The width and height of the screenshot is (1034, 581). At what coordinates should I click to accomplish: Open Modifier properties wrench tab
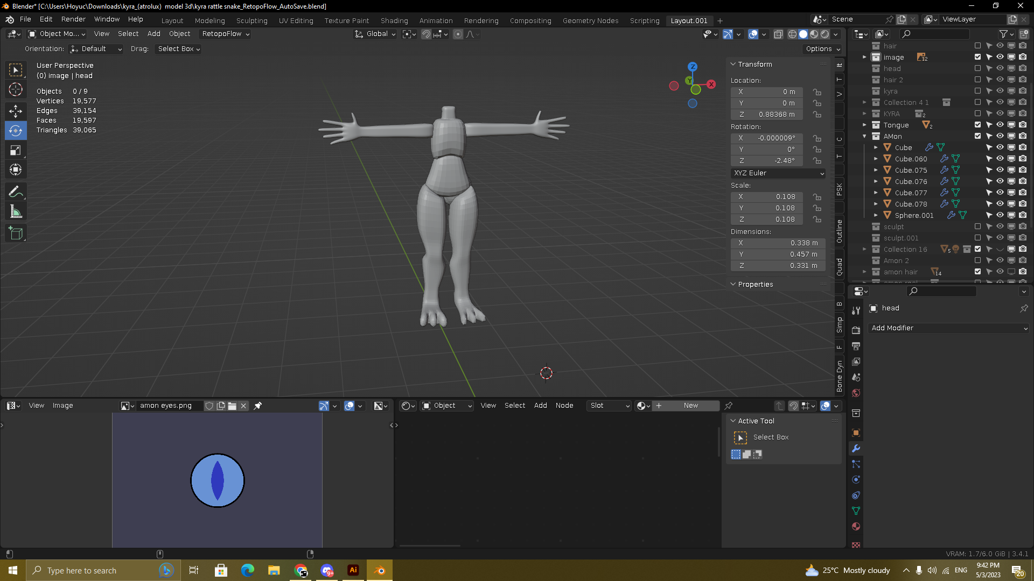click(x=856, y=448)
